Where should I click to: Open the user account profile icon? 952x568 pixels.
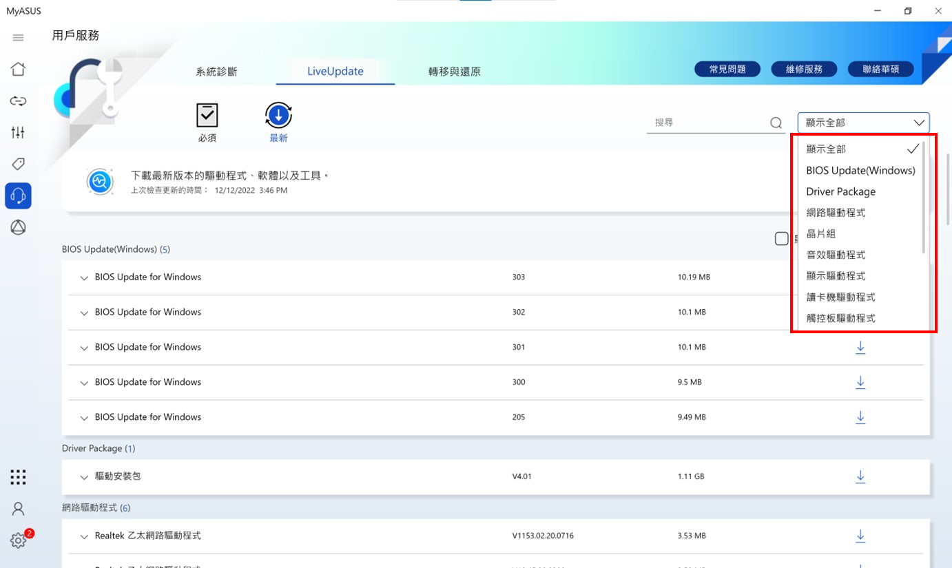pos(18,509)
